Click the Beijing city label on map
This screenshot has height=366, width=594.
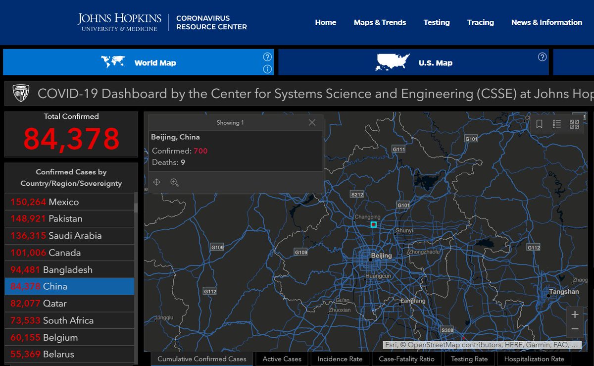[x=381, y=256]
